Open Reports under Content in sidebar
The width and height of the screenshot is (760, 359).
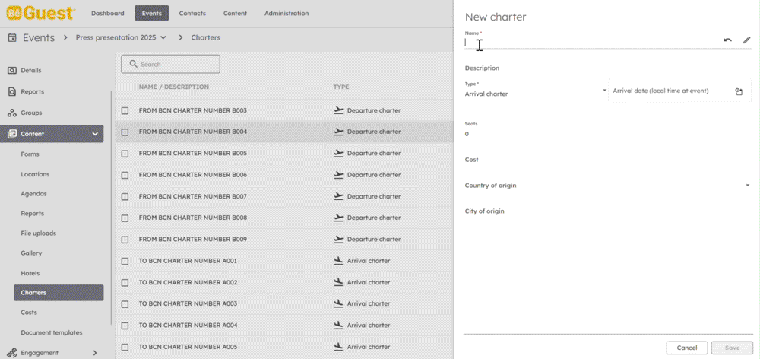point(33,214)
